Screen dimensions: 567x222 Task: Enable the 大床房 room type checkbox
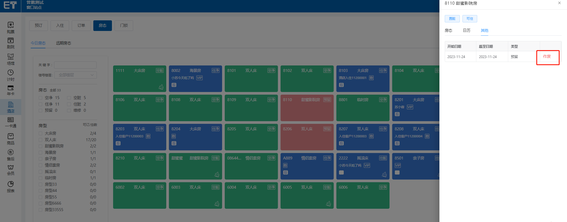point(40,134)
